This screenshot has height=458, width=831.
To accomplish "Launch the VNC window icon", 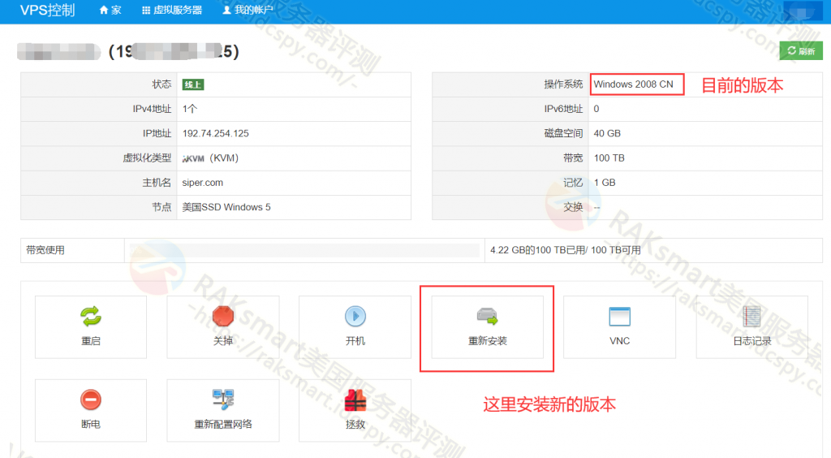I will click(x=619, y=317).
